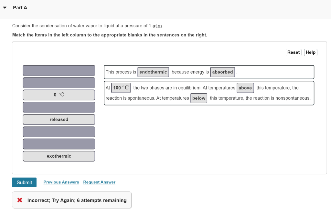This screenshot has width=331, height=213.
Task: Click the red X incorrect icon
Action: [20, 200]
